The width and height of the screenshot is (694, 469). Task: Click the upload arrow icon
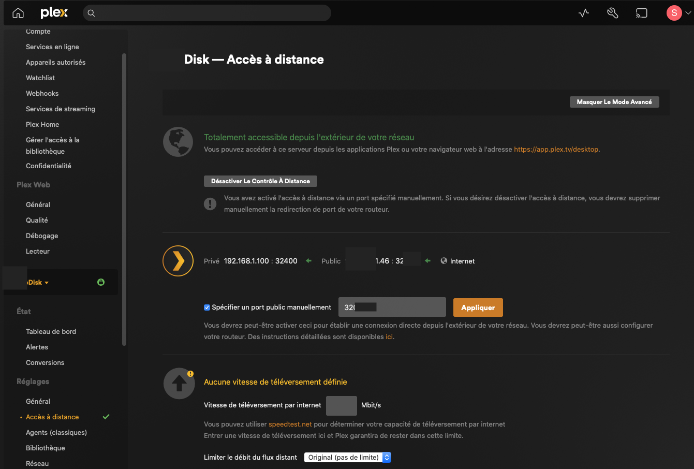(179, 383)
